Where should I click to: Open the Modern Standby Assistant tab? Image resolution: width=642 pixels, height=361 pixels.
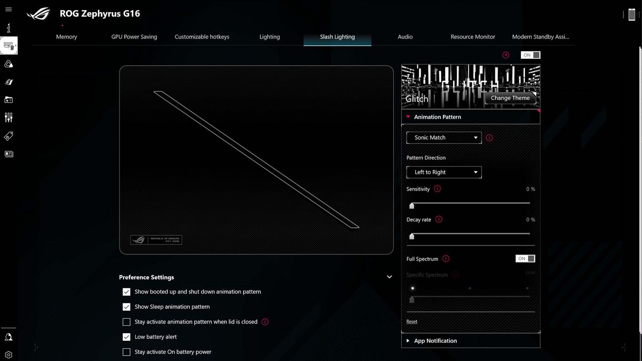click(x=540, y=37)
